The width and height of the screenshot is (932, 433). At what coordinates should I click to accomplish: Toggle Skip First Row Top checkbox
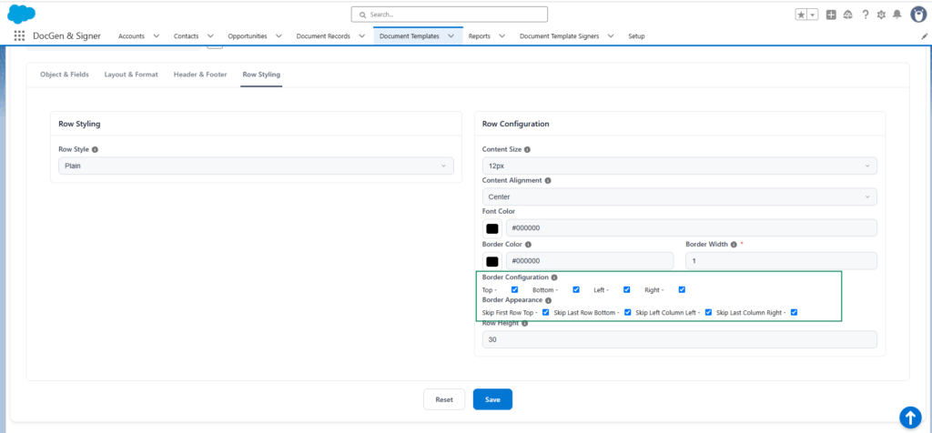(x=546, y=312)
